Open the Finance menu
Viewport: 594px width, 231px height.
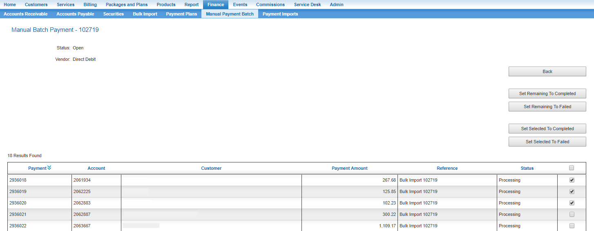(x=215, y=4)
